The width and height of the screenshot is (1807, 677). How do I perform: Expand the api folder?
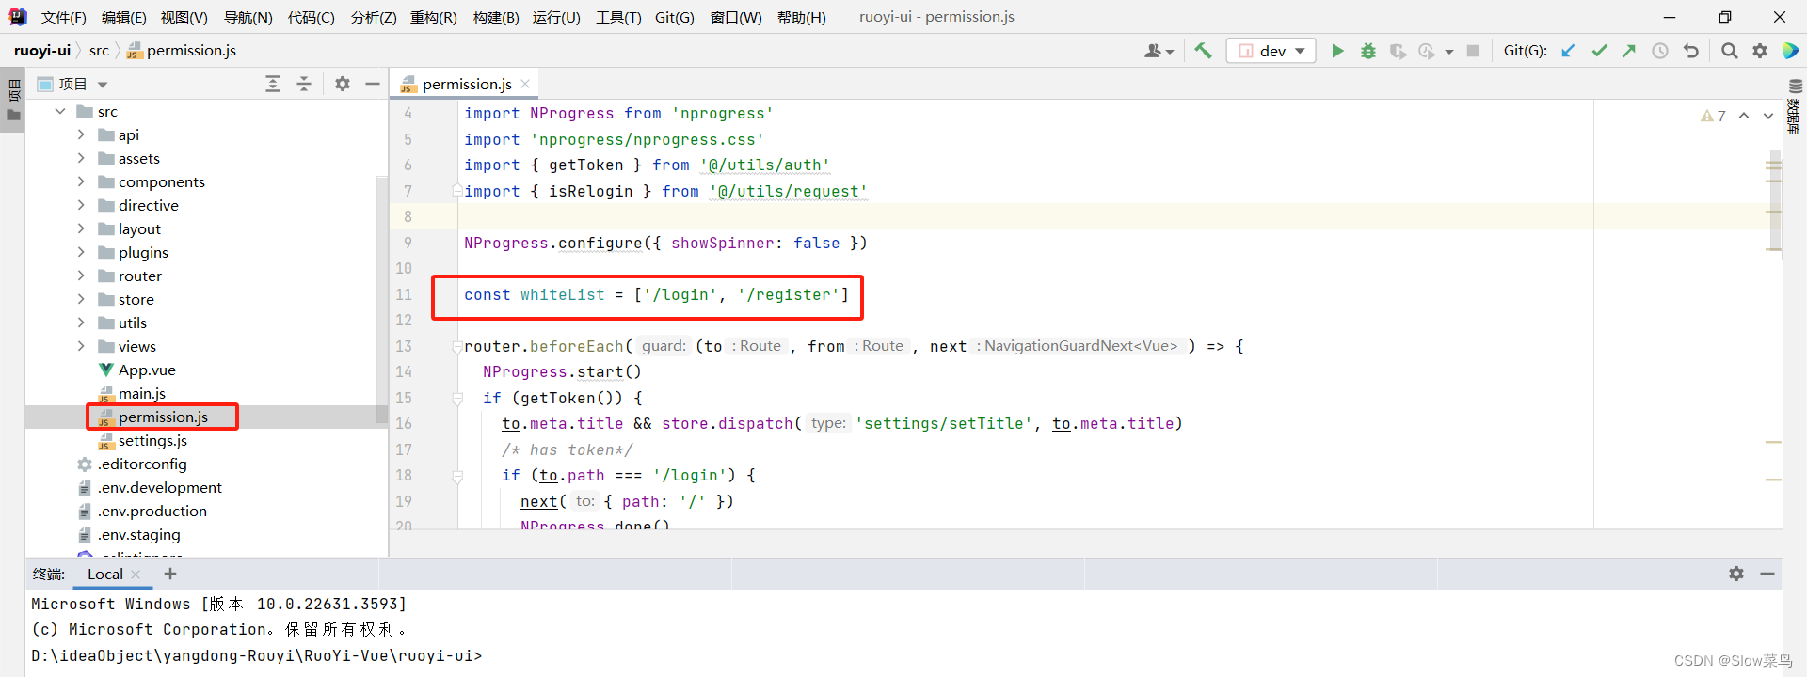81,134
